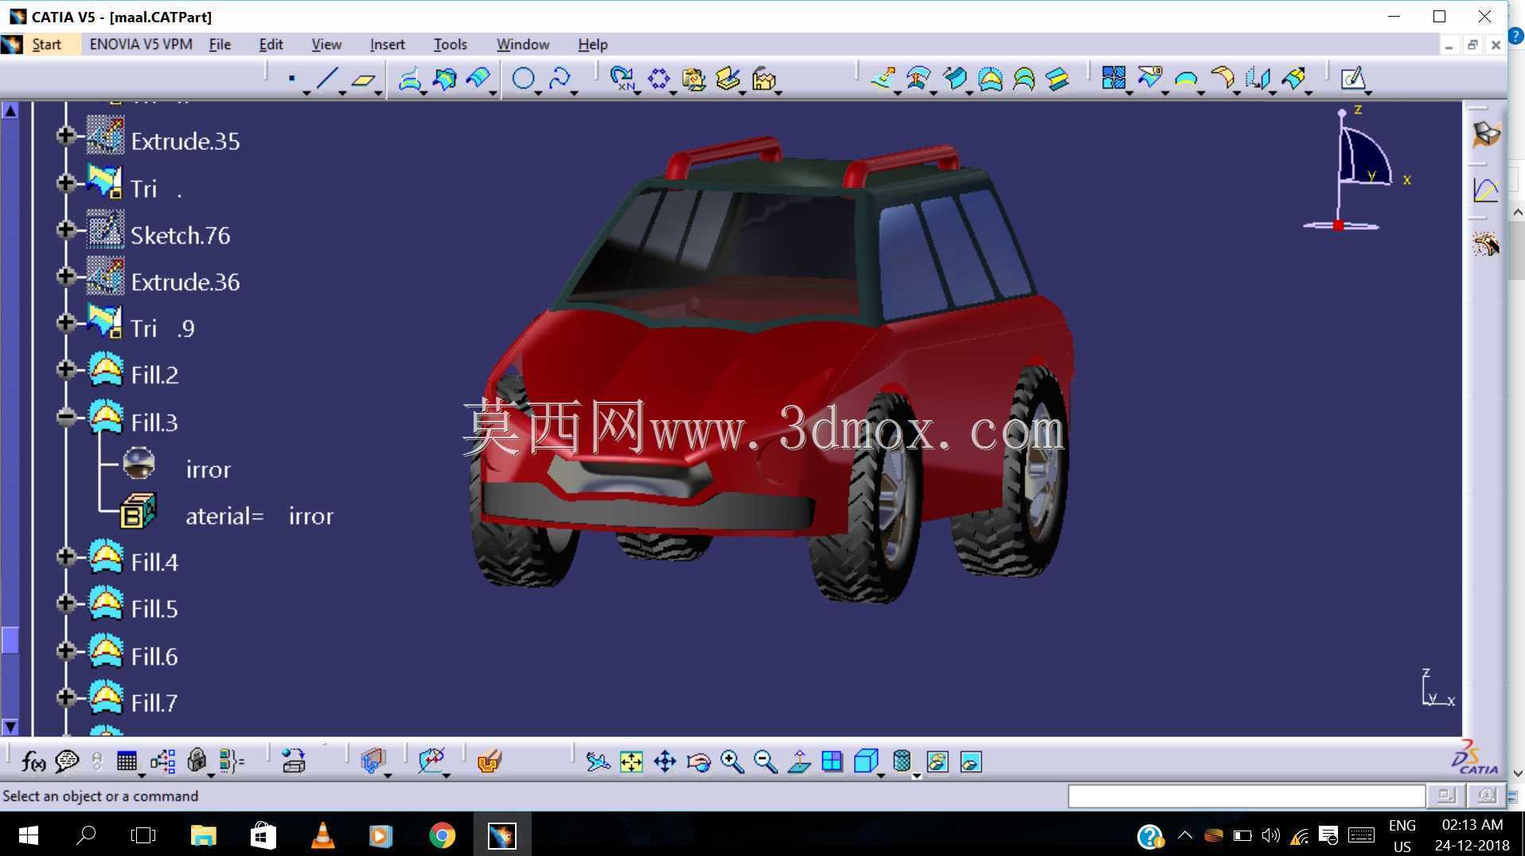The width and height of the screenshot is (1525, 856).
Task: Activate the Rotate view tool
Action: (698, 762)
